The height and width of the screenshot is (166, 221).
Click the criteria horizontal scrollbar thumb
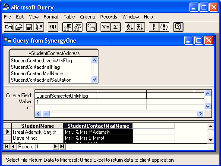(46, 114)
